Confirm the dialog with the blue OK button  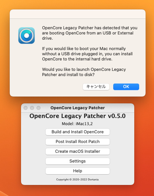click(x=126, y=87)
